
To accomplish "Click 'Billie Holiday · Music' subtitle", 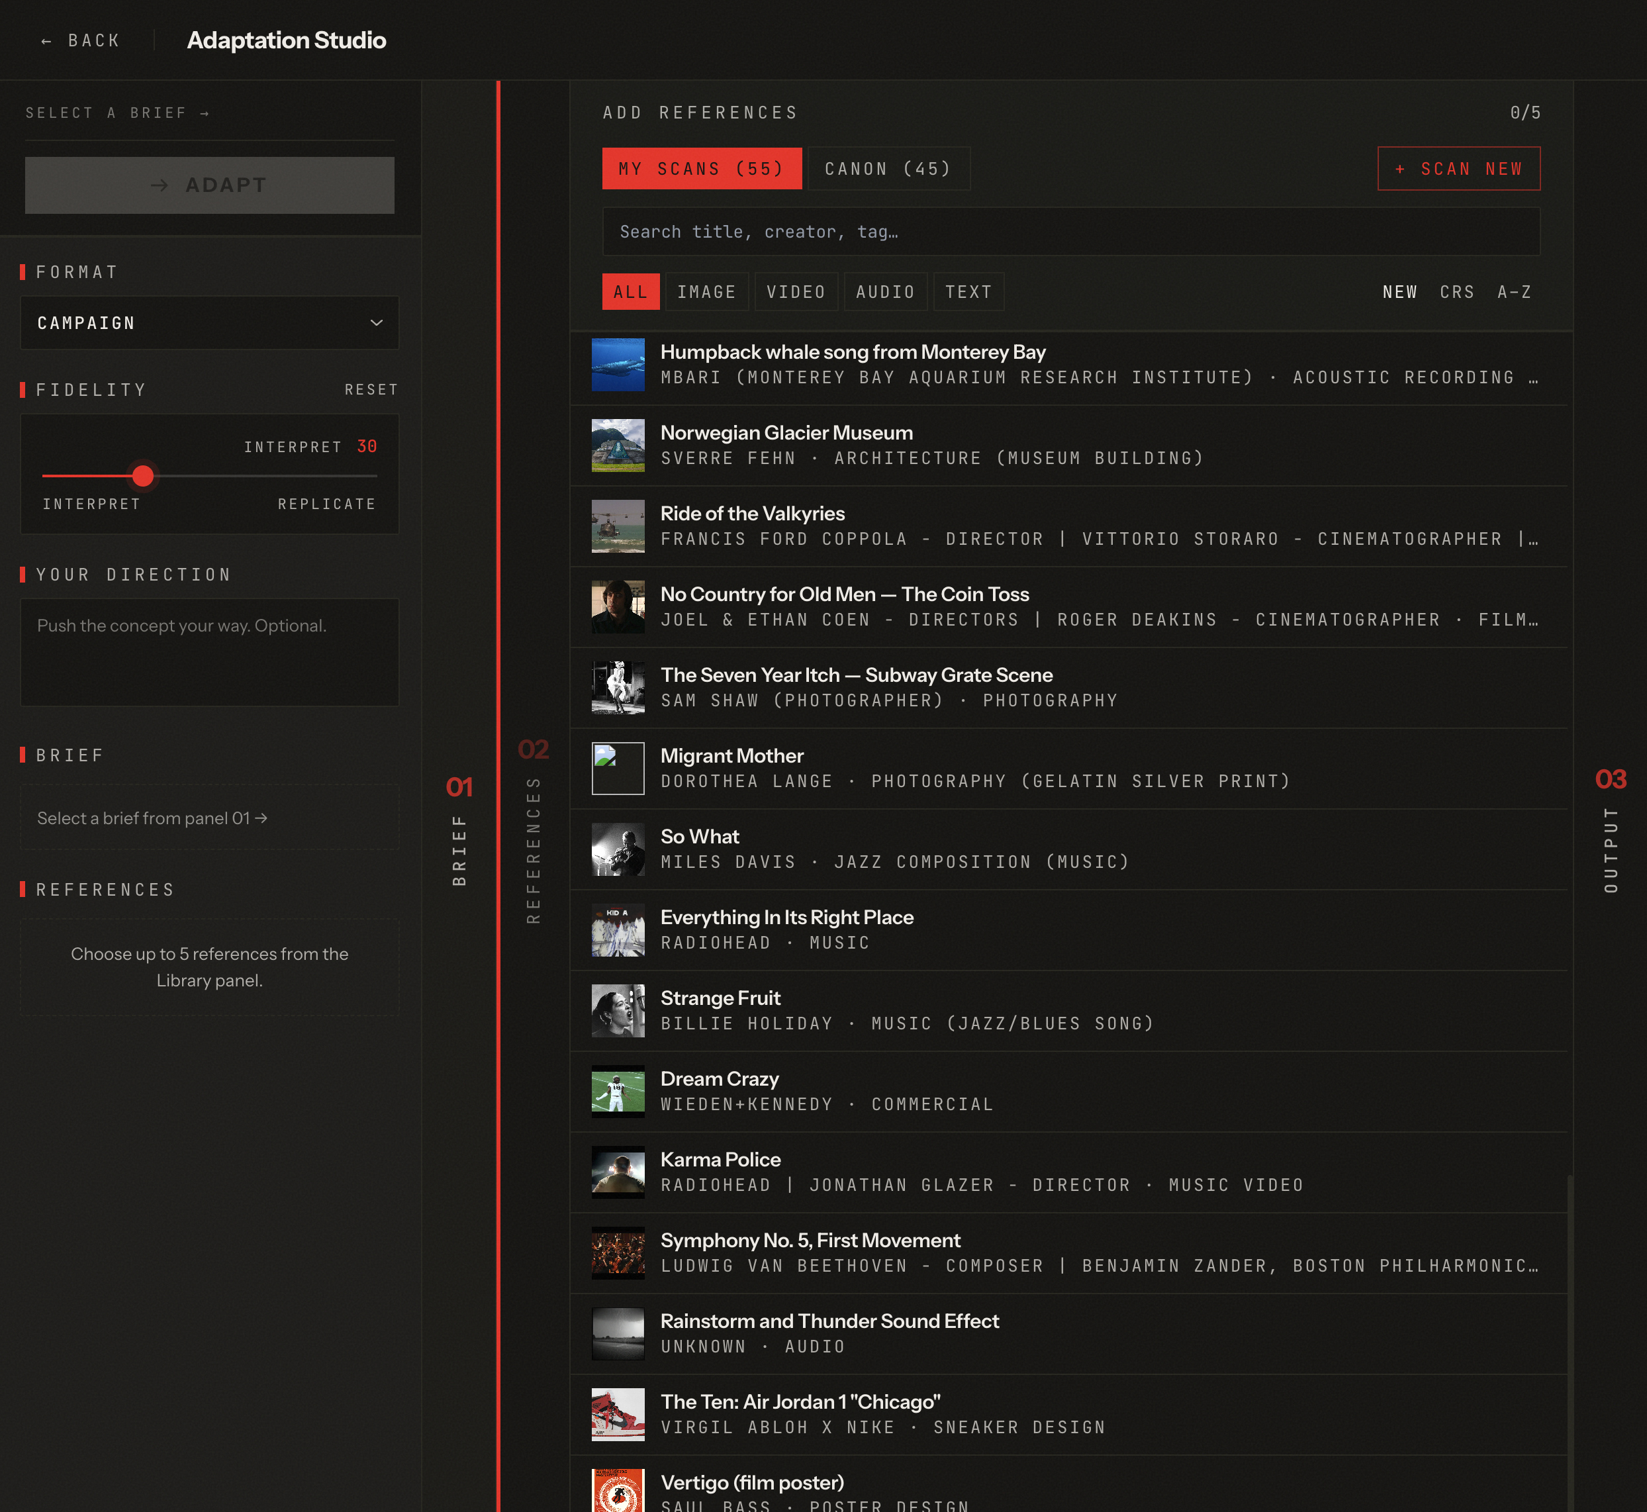I will [906, 1023].
